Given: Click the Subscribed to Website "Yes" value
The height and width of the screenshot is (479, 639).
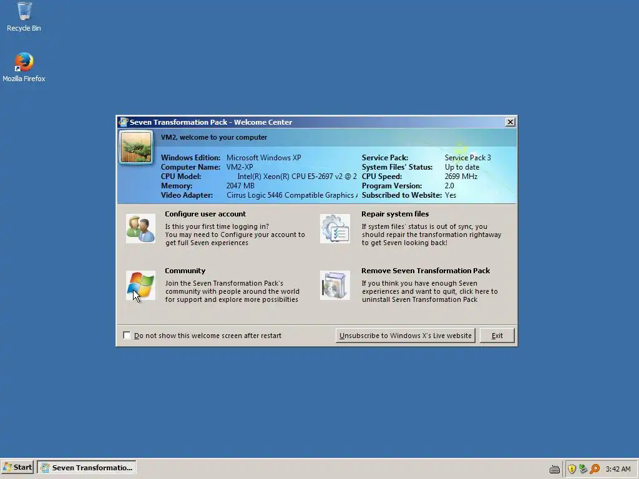Looking at the screenshot, I should pyautogui.click(x=451, y=195).
